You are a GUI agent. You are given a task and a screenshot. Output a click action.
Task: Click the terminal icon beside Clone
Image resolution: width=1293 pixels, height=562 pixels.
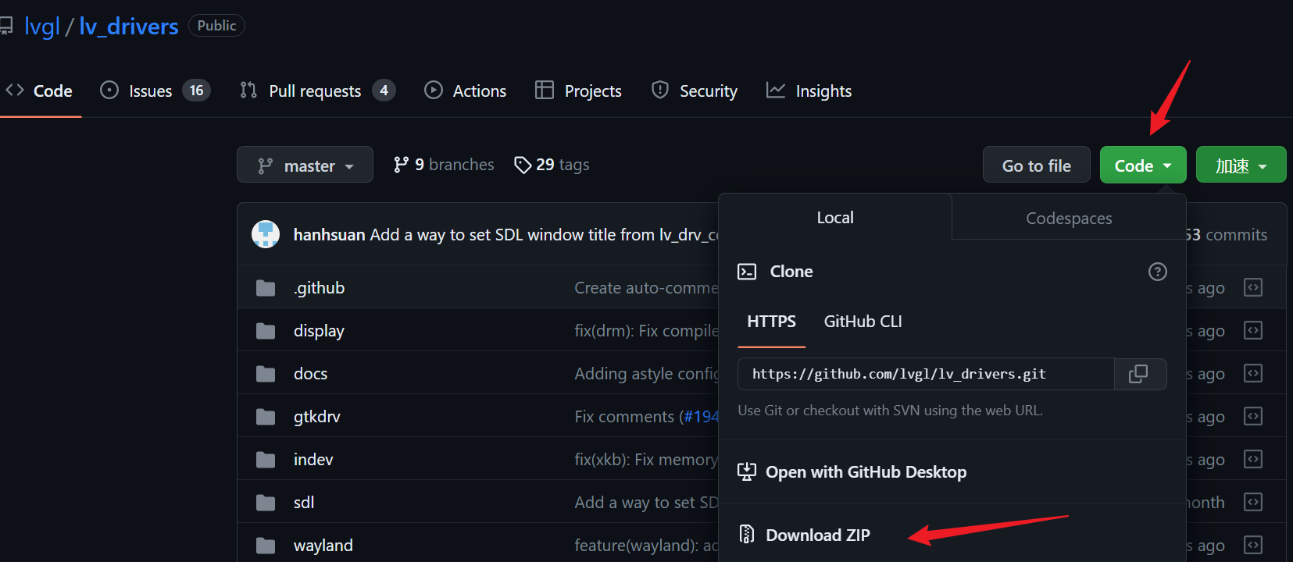pos(747,272)
